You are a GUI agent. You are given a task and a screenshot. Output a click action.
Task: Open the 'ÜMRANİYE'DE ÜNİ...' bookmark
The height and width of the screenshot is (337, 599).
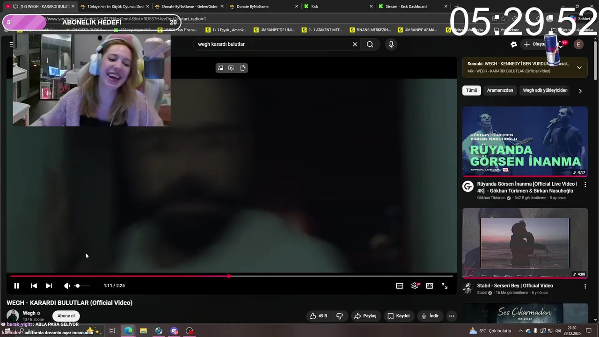click(274, 29)
